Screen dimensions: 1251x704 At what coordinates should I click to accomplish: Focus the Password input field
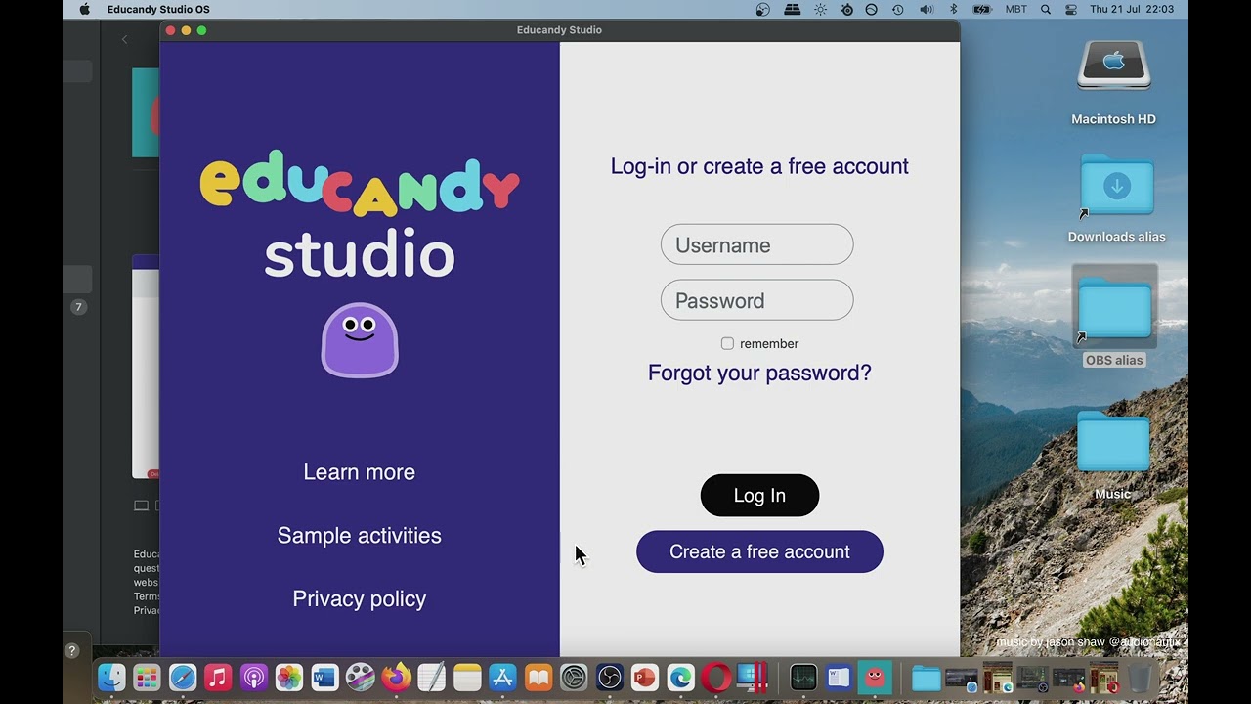click(x=756, y=300)
